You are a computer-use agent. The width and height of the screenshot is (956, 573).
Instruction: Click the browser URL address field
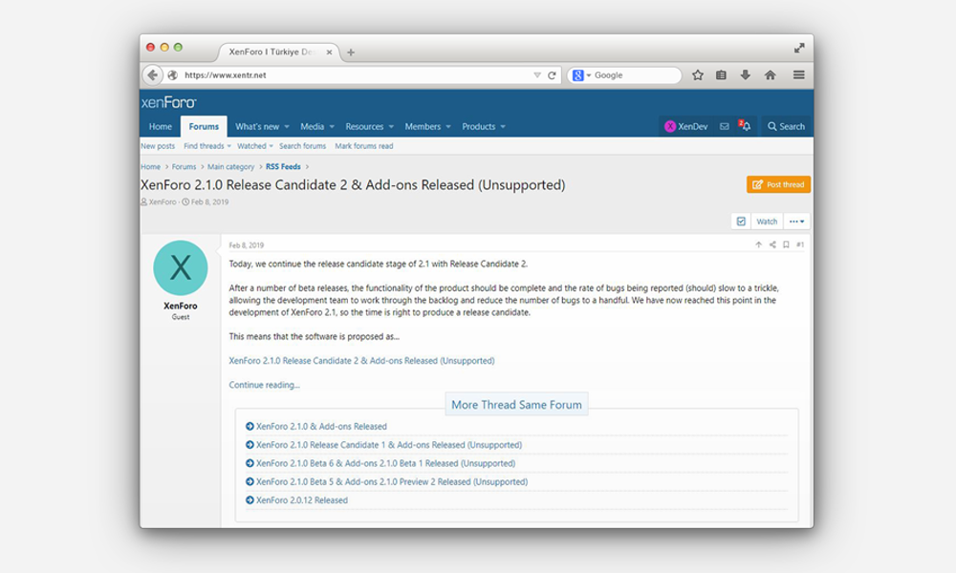(x=357, y=74)
